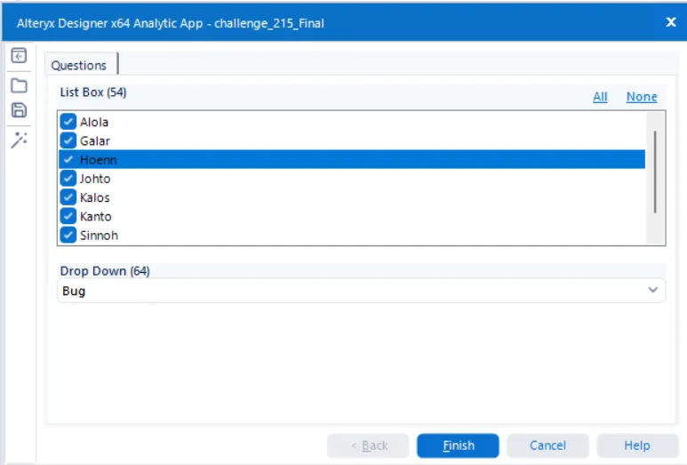Click the list box scrollbar thumb
The image size is (687, 465).
655,172
